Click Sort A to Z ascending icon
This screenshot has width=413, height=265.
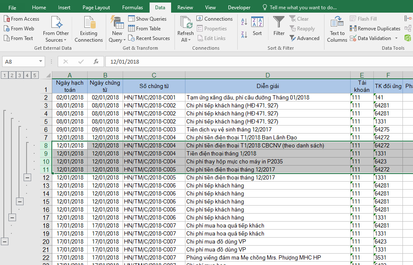pos(244,22)
